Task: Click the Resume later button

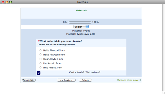Action: click(29, 80)
